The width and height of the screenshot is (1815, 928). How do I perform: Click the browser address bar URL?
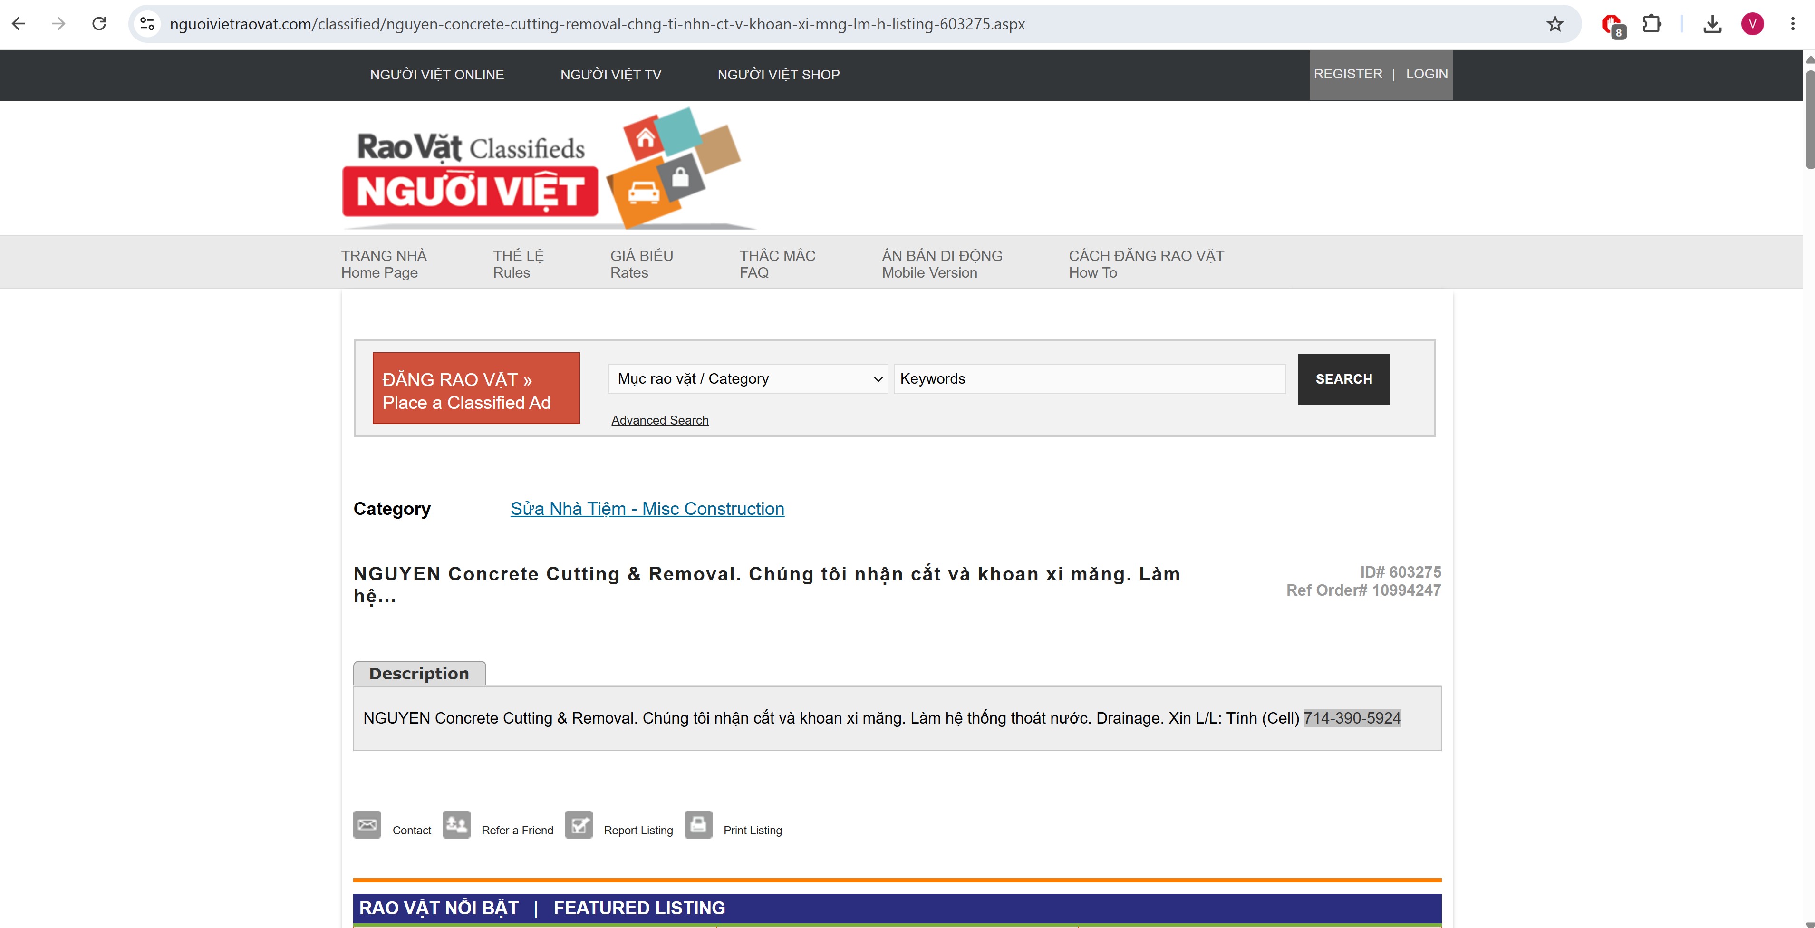point(598,24)
